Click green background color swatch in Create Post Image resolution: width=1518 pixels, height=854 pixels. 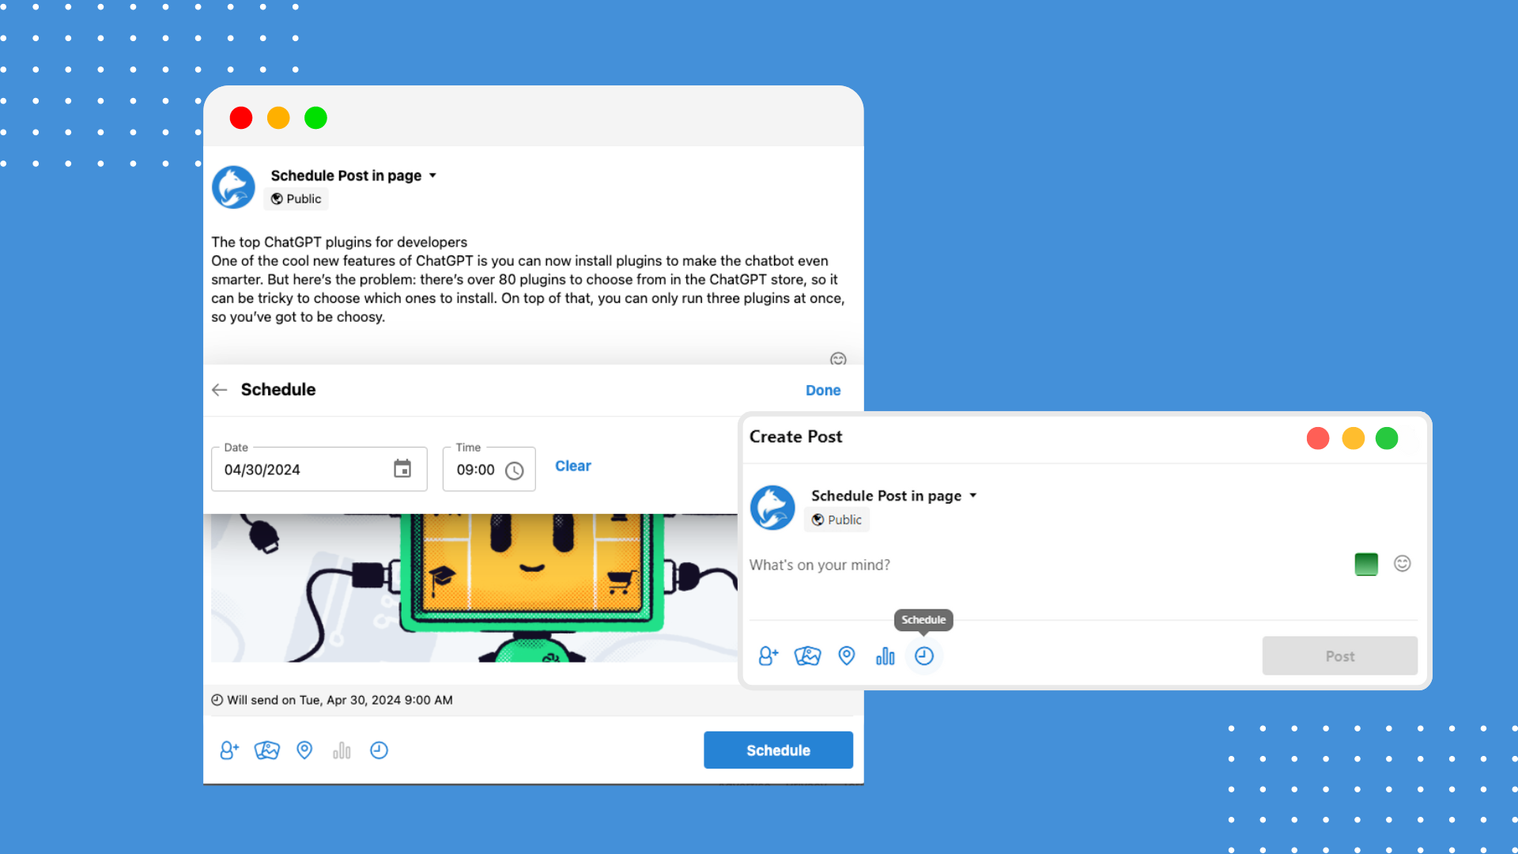[x=1365, y=564]
